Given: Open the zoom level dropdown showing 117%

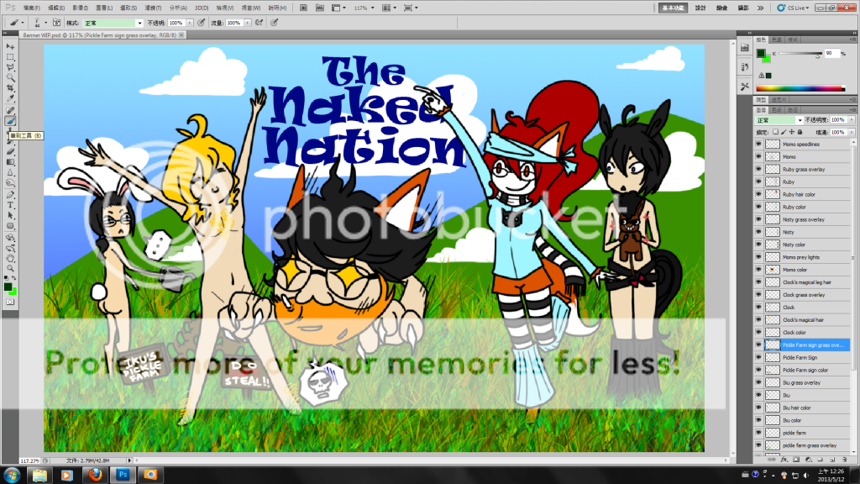Looking at the screenshot, I should click(364, 8).
